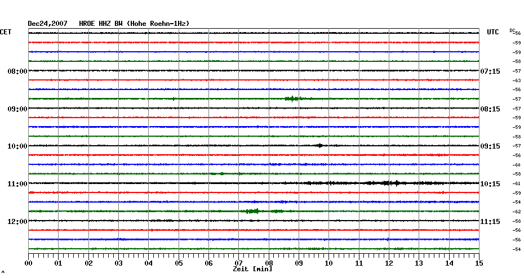Click the 01 minute axis label

[x=59, y=263]
